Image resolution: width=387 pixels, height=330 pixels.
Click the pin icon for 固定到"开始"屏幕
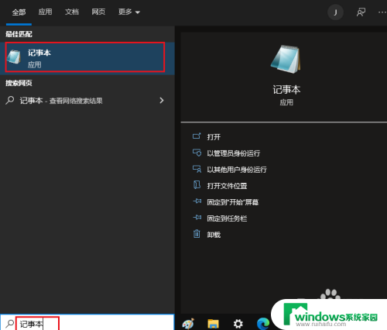point(197,201)
